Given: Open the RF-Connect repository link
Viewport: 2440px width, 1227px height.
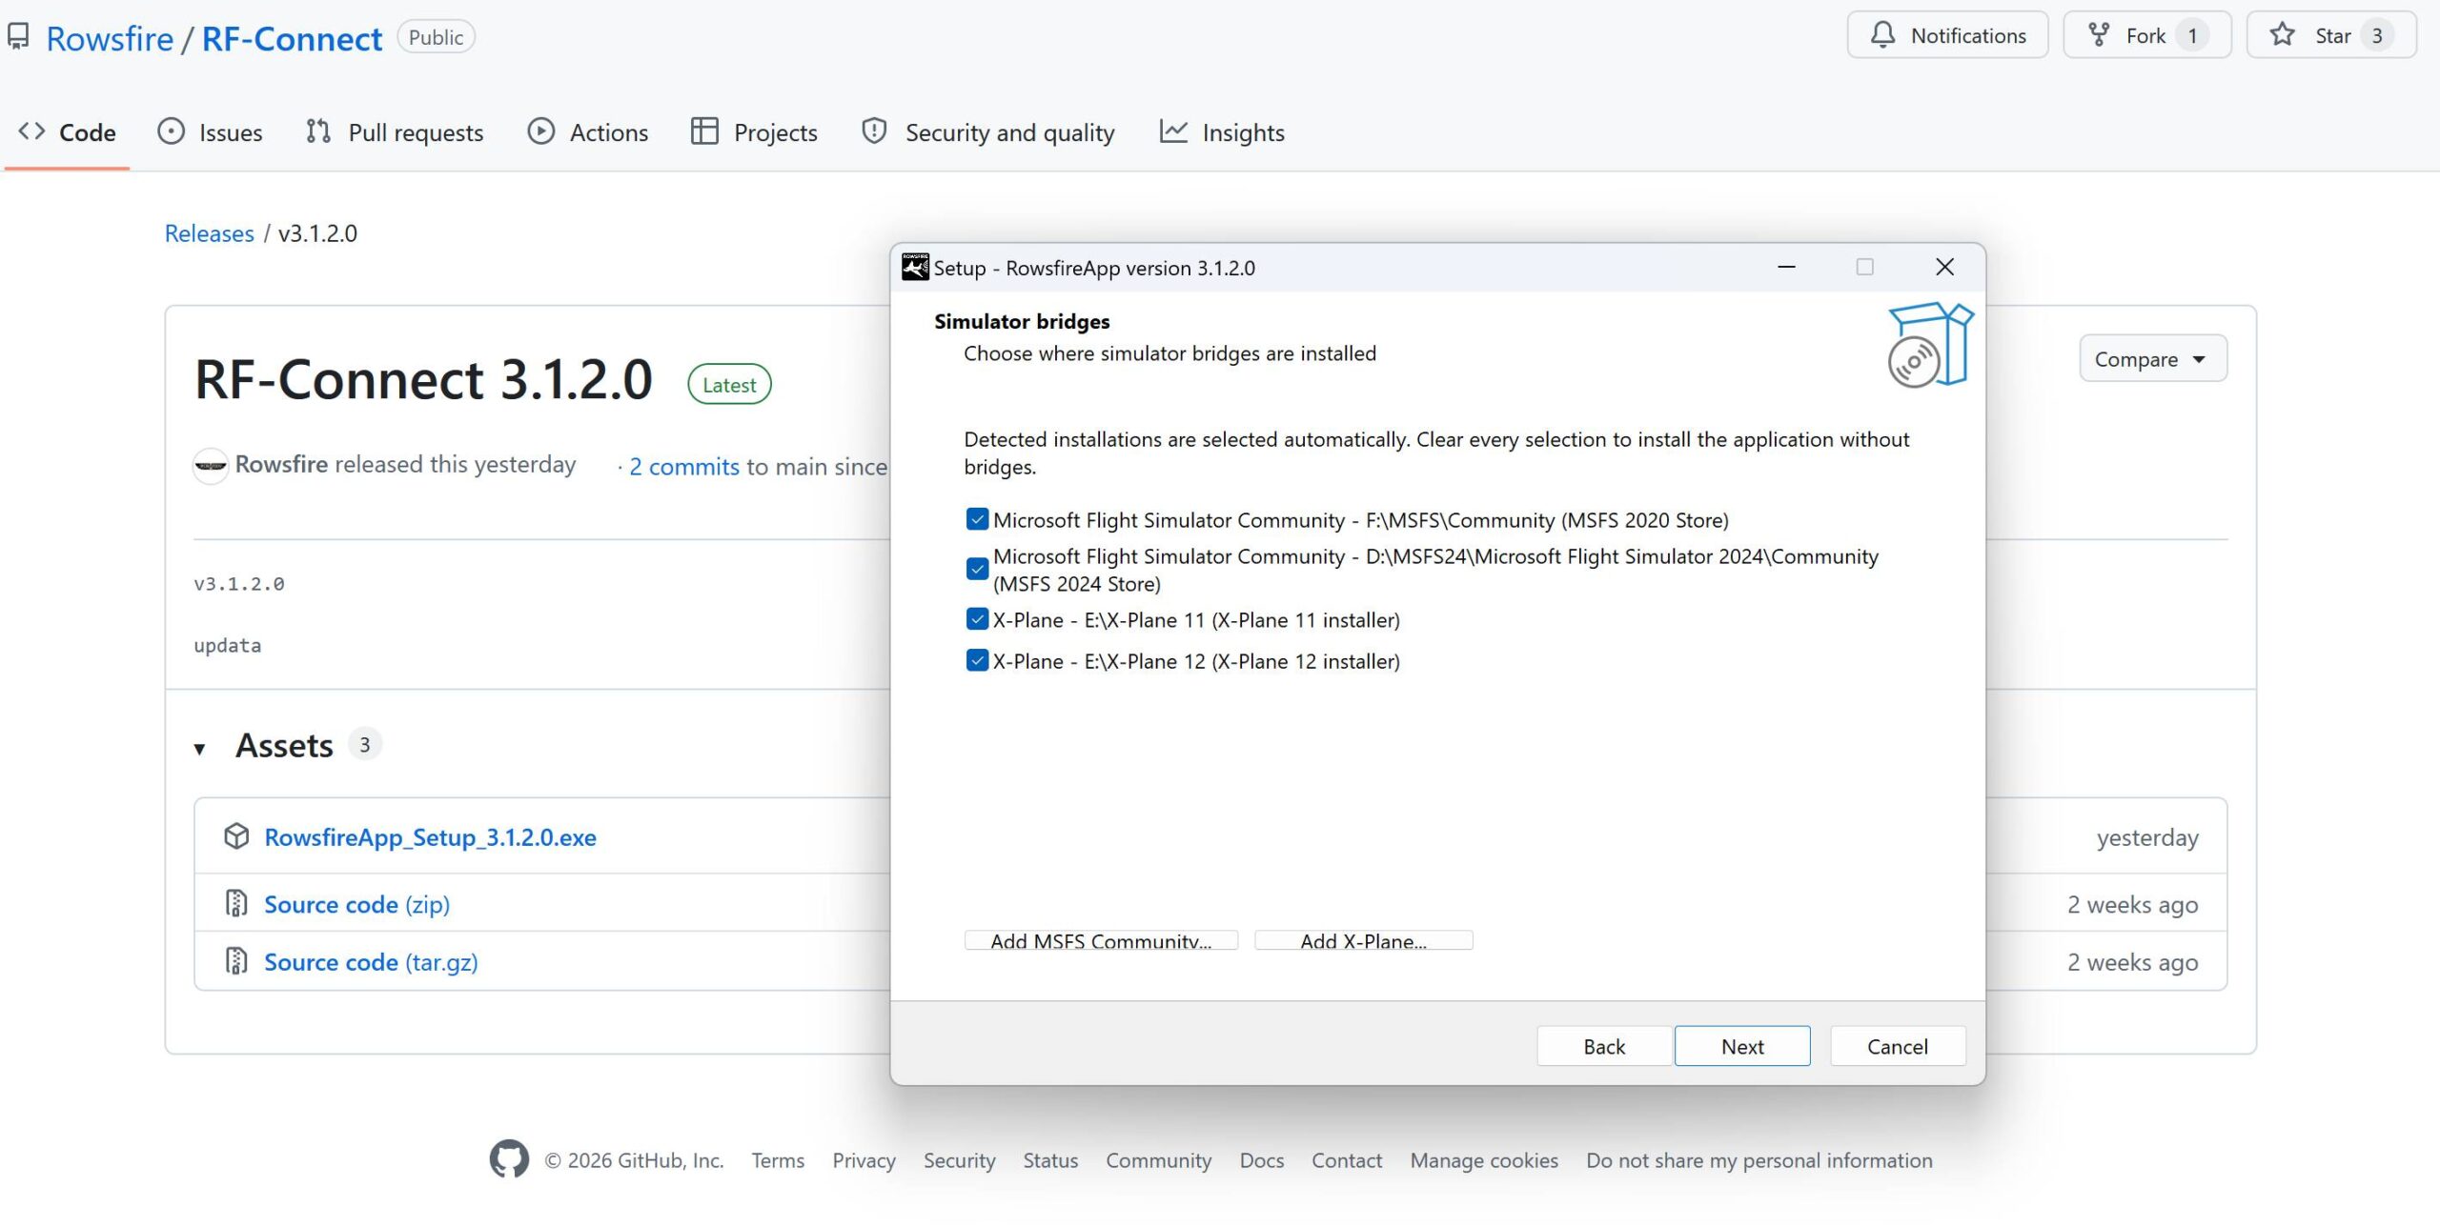Looking at the screenshot, I should point(292,38).
